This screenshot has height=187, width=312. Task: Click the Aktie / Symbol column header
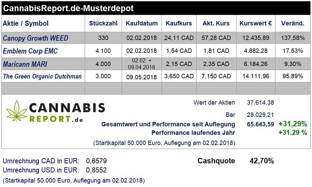coord(26,23)
